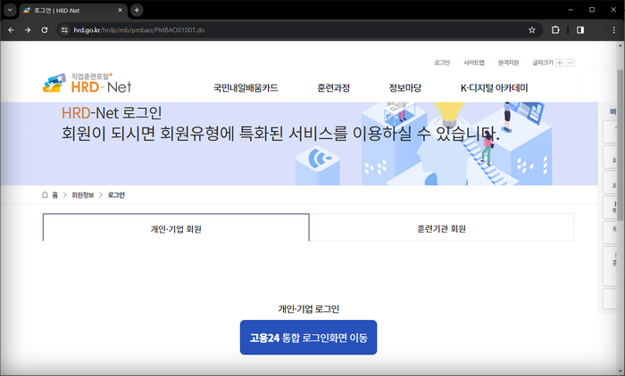Select 개인·기업 회원 tab
Viewport: 625px width, 376px height.
[x=176, y=228]
